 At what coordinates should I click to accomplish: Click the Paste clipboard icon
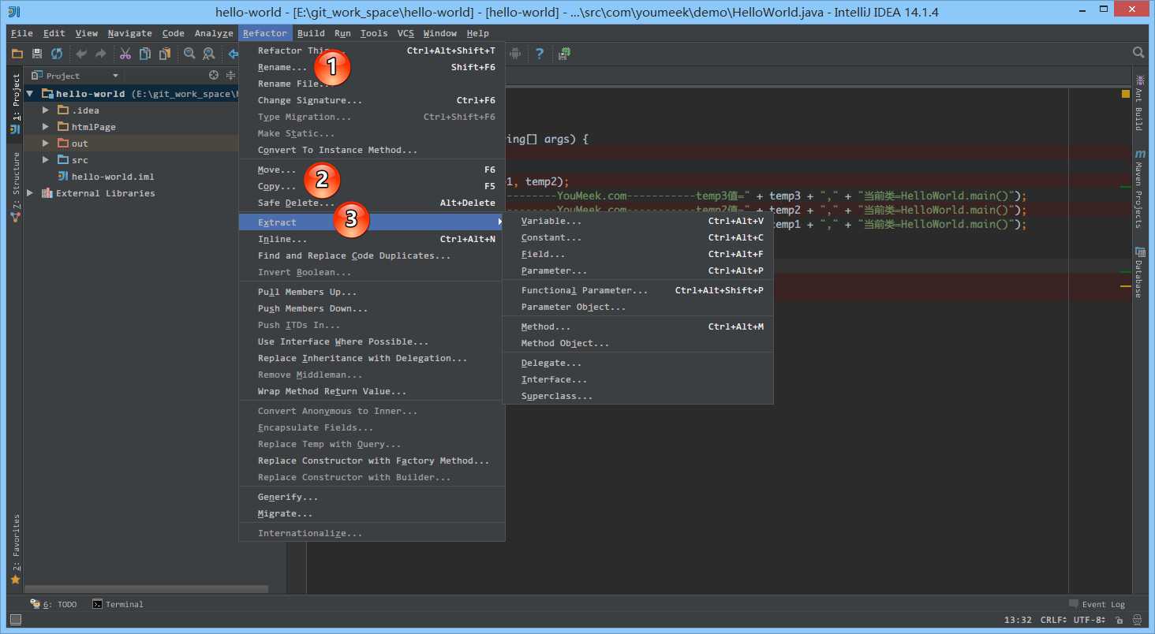click(x=165, y=54)
